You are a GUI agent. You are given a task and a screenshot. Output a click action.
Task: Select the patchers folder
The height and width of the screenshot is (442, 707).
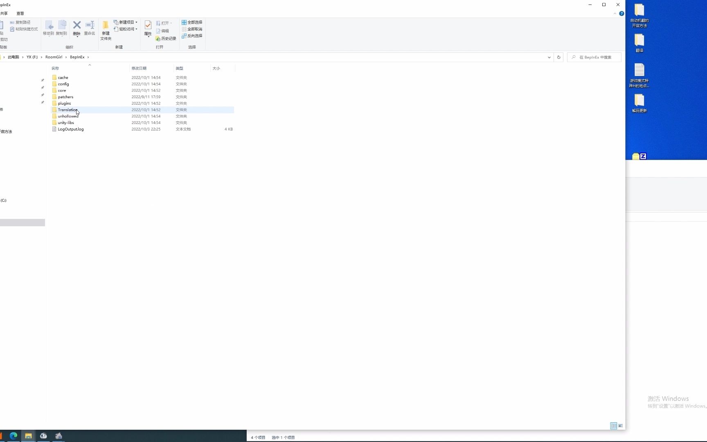142,97
